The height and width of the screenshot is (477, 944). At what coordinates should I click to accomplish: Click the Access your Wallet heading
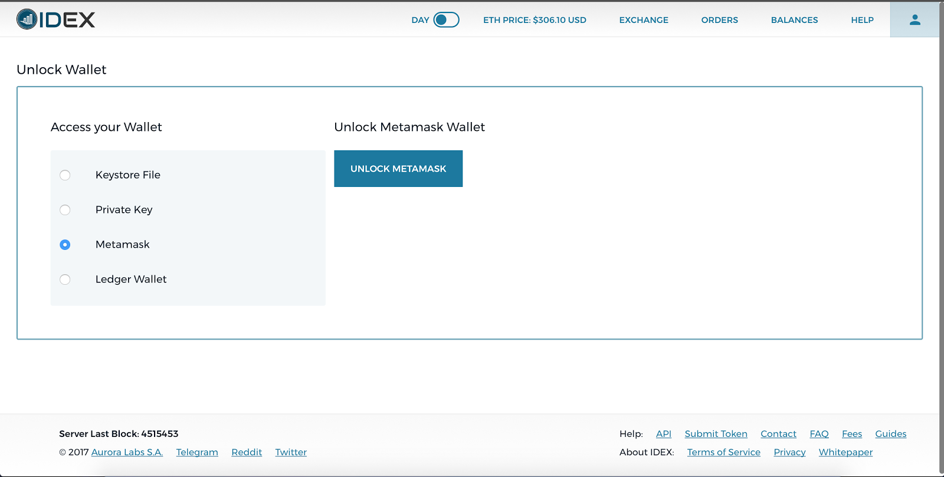[x=106, y=127]
